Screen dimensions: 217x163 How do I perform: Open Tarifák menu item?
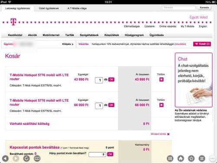(x=69, y=35)
